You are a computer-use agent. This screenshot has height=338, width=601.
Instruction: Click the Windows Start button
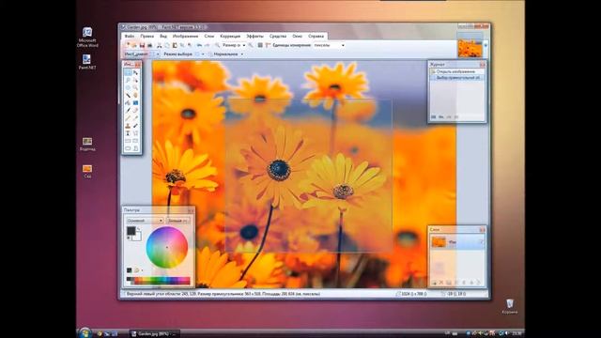(85, 332)
